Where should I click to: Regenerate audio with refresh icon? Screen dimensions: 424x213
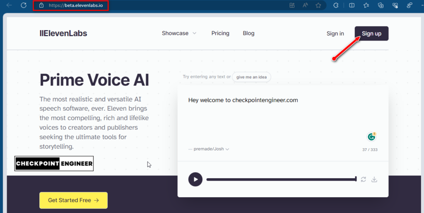pyautogui.click(x=364, y=179)
